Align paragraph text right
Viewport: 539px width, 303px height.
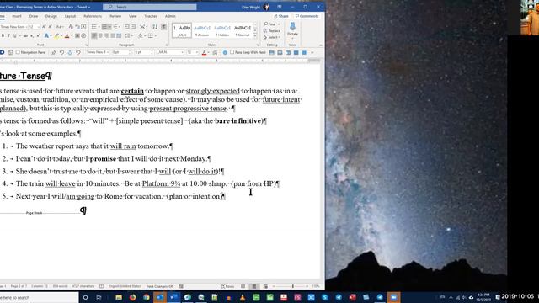tap(107, 35)
